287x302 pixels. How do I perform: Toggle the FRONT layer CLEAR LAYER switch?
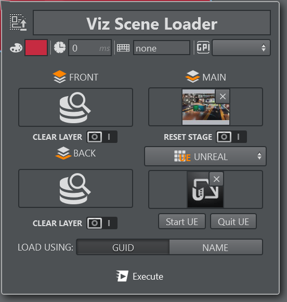tap(102, 137)
